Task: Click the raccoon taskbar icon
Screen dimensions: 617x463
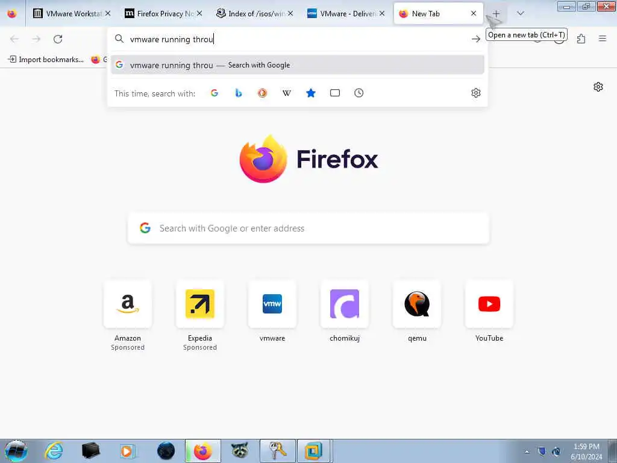Action: (240, 451)
